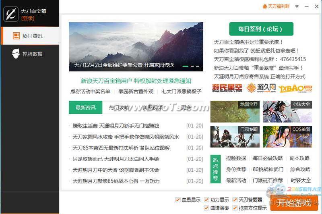322x214 pixels.
Task: Toggle the 天刀答题器 checkbox
Action: 235,199
